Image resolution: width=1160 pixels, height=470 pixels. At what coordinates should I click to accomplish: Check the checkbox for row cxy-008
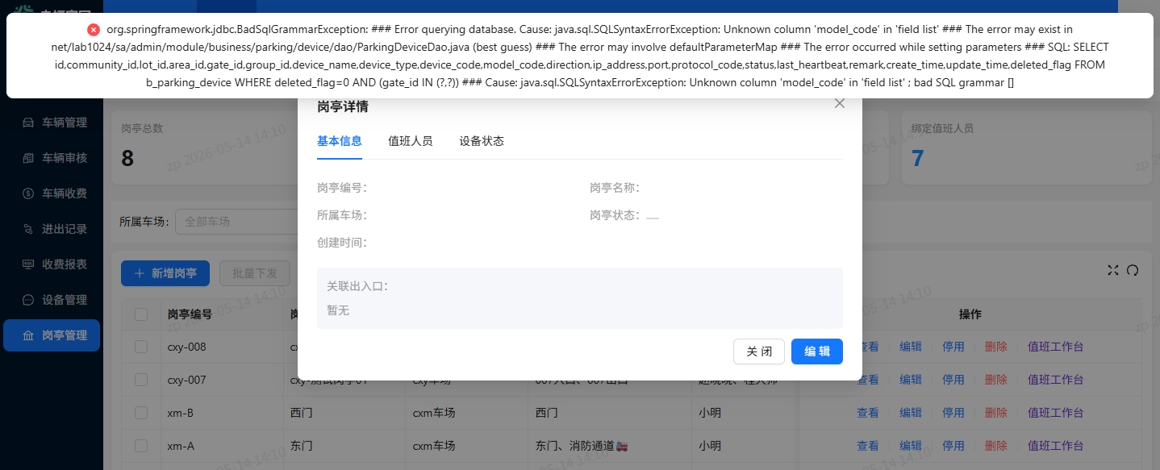pyautogui.click(x=141, y=347)
